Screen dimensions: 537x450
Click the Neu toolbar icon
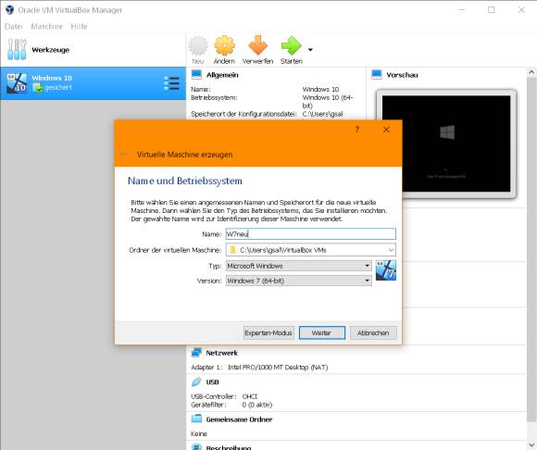pyautogui.click(x=197, y=46)
